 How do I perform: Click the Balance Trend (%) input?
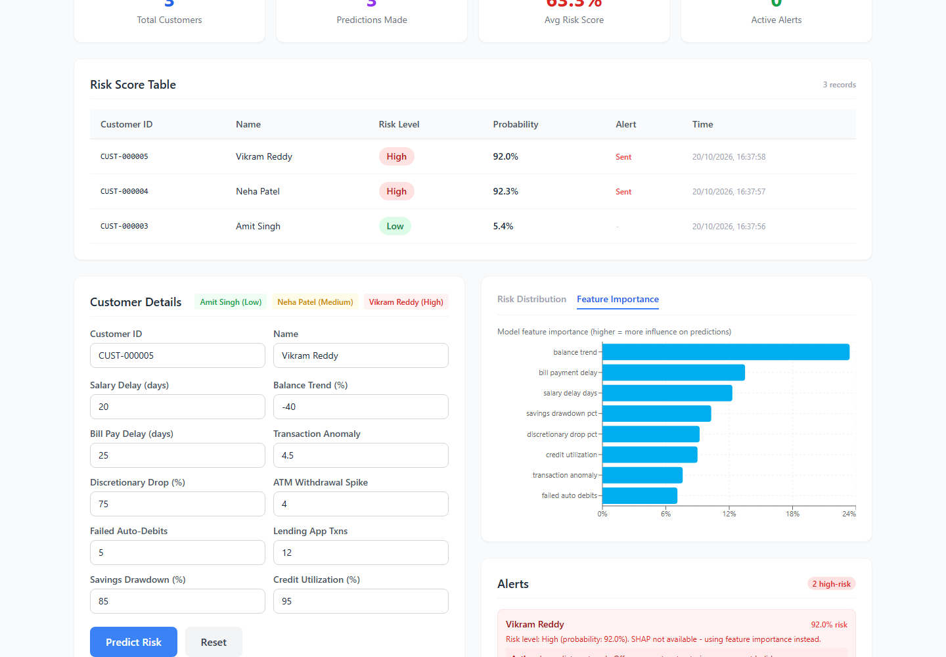coord(361,407)
